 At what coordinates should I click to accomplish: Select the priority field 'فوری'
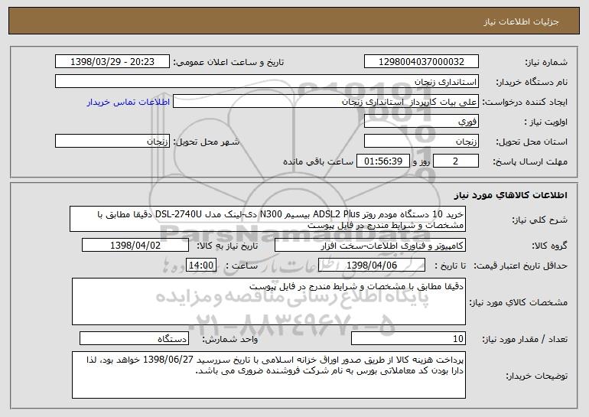[421, 122]
